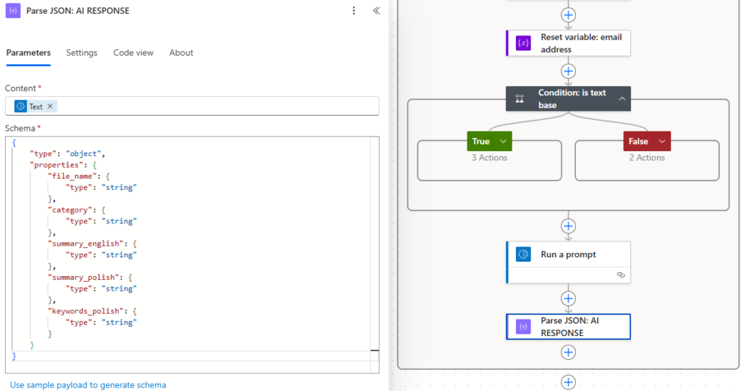The height and width of the screenshot is (391, 741).
Task: Click the "file_name" key in schema
Action: pos(73,176)
